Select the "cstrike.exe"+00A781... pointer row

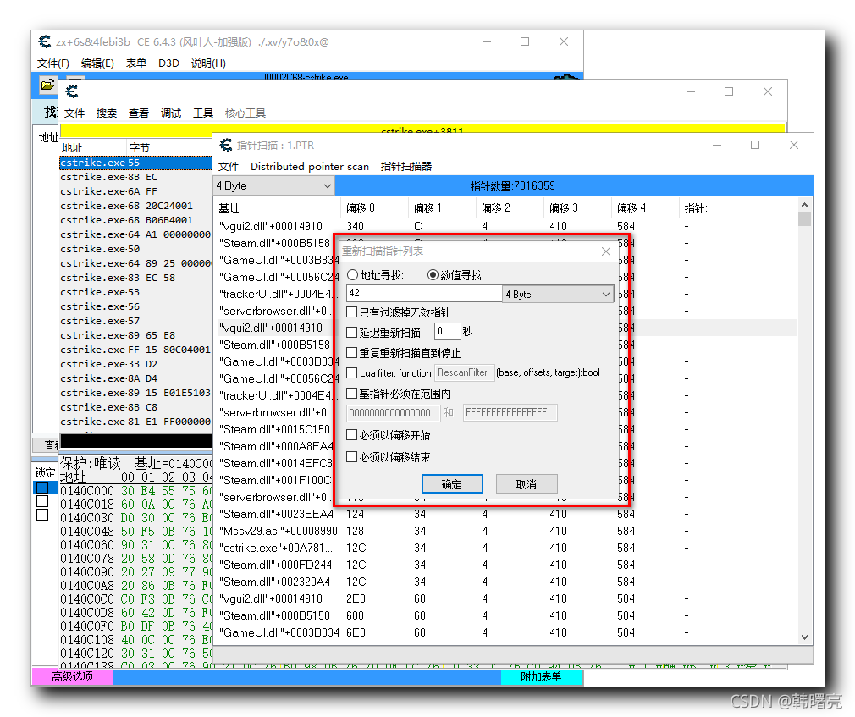506,548
